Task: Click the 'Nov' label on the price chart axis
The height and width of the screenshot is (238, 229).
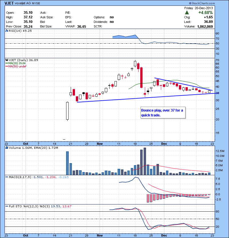Action: tap(100, 144)
